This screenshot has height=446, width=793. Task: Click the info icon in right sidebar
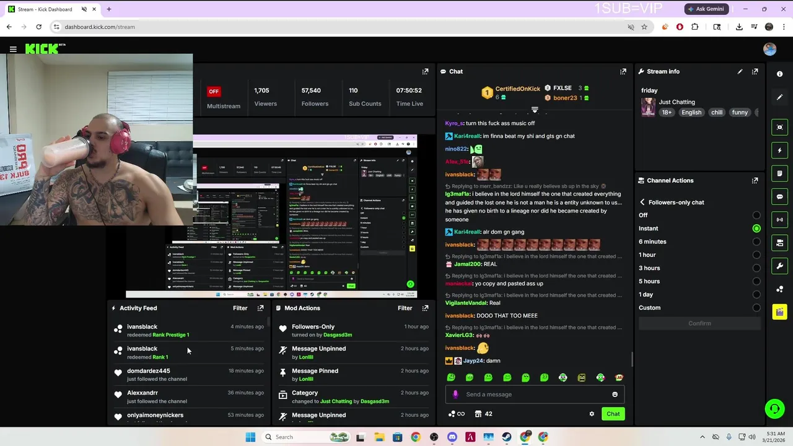point(779,74)
